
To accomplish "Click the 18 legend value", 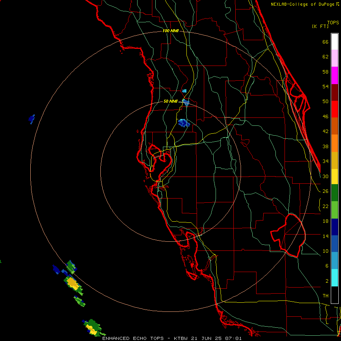I will 325,221.
